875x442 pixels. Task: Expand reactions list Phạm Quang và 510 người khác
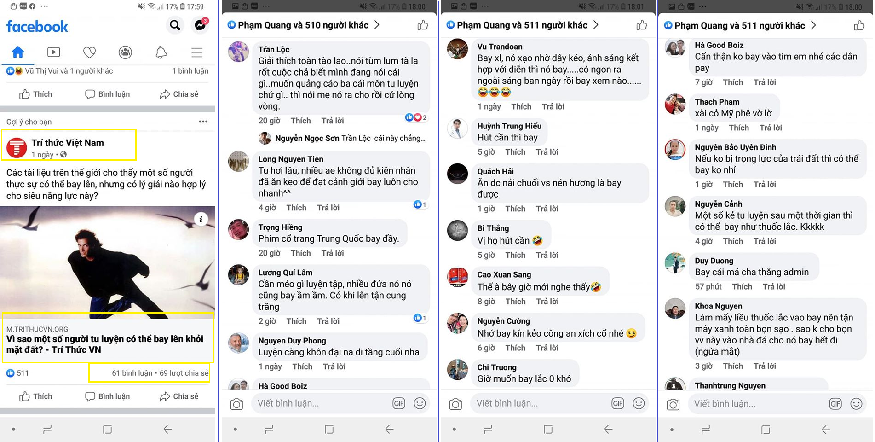pyautogui.click(x=304, y=25)
